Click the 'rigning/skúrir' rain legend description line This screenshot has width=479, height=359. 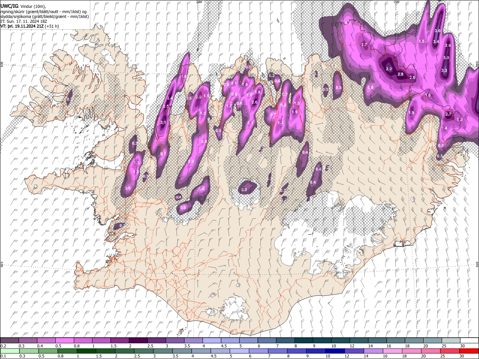coord(44,11)
